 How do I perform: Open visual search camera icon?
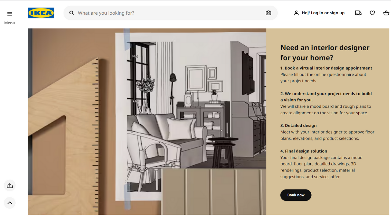[268, 13]
